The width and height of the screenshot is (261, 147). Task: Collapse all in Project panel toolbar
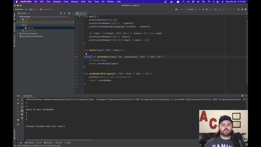(64, 13)
